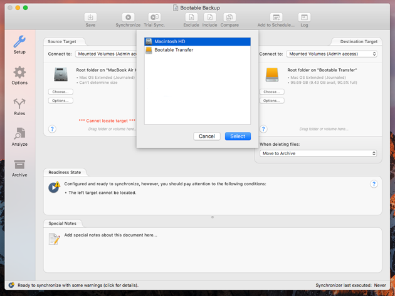The height and width of the screenshot is (296, 395).
Task: Click the Save toolbar icon
Action: tap(90, 18)
